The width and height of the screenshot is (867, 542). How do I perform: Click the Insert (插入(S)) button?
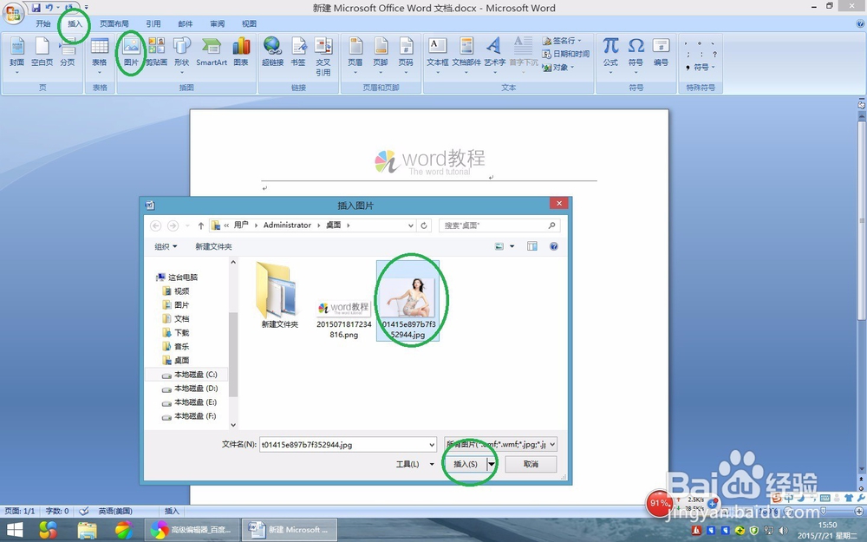pos(465,464)
